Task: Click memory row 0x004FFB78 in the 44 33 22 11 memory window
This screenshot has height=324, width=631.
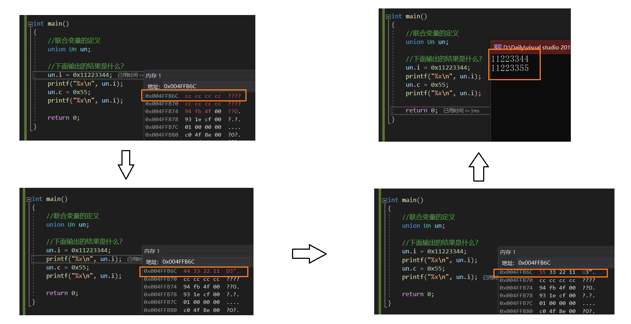Action: pyautogui.click(x=192, y=294)
